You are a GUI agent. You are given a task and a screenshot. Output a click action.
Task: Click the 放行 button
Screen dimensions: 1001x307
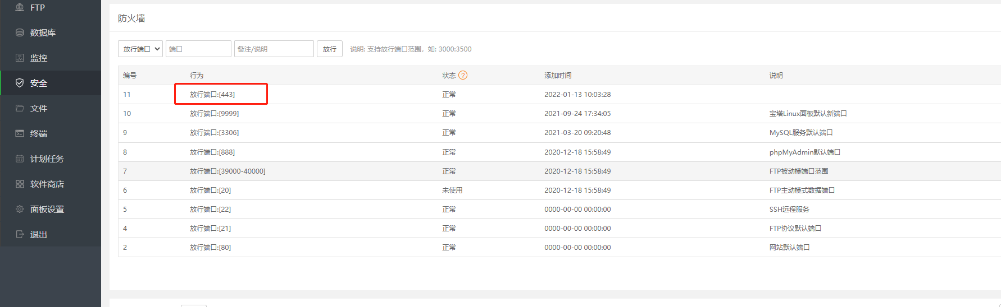(x=330, y=49)
